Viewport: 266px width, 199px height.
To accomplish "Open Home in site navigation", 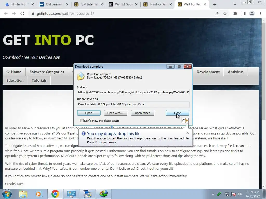I will click(x=14, y=72).
